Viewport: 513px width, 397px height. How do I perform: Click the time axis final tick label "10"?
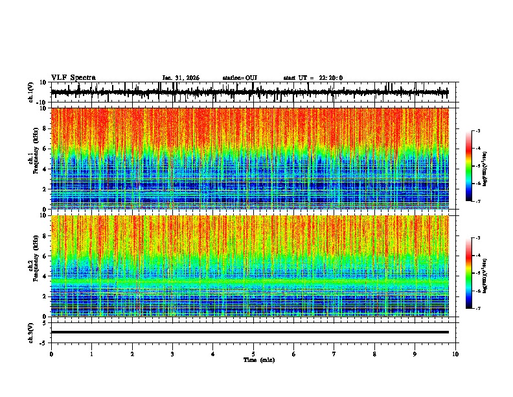click(x=455, y=354)
